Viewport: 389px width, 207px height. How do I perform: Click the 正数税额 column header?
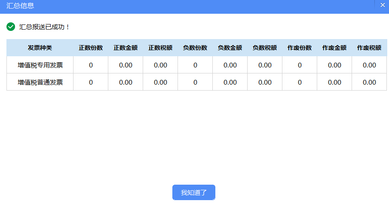160,48
